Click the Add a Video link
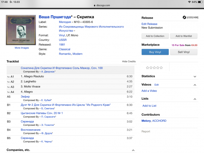Screen dimensions: 204x153 pos(149,91)
